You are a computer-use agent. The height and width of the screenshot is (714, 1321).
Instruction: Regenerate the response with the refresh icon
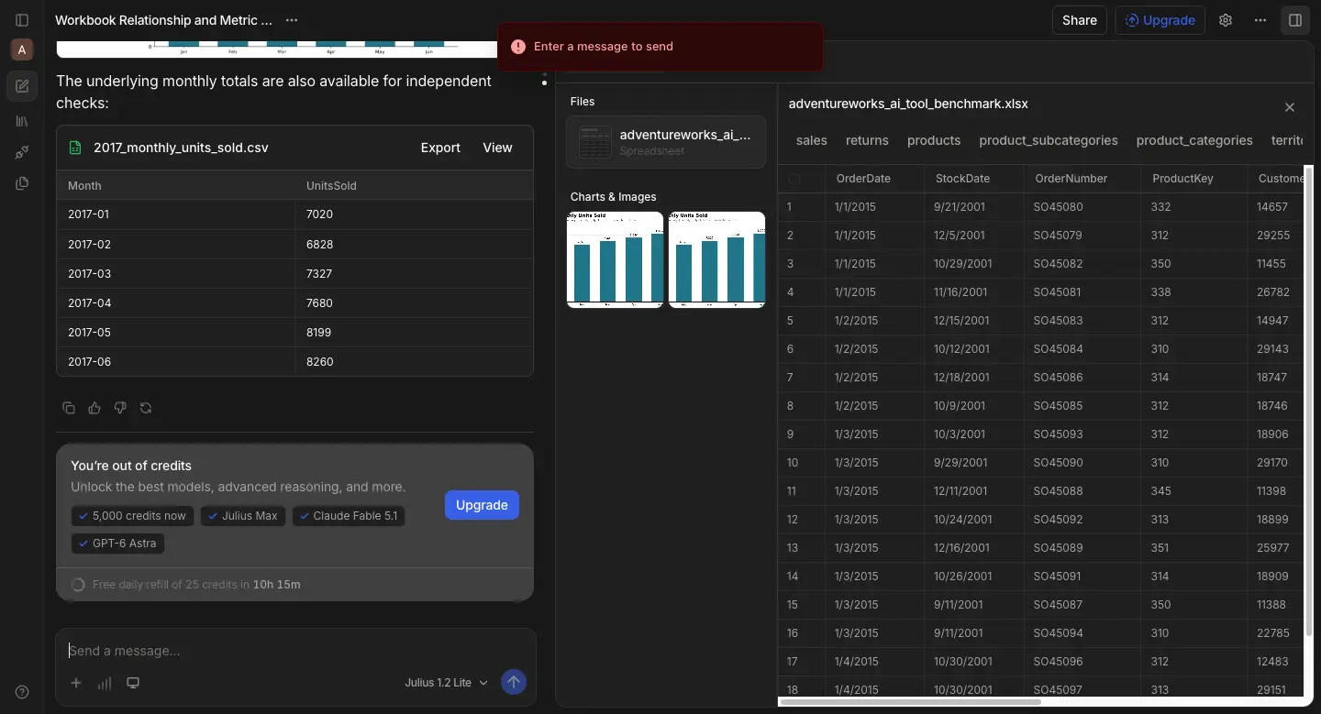146,408
